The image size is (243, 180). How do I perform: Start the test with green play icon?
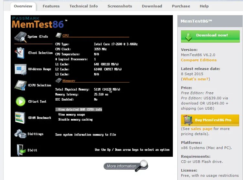point(21,102)
